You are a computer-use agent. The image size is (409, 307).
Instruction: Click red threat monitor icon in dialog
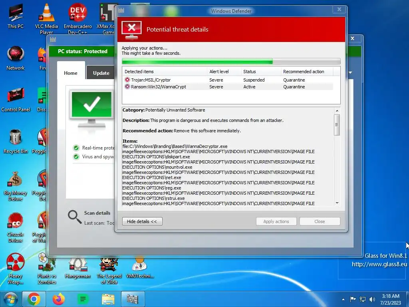(132, 30)
